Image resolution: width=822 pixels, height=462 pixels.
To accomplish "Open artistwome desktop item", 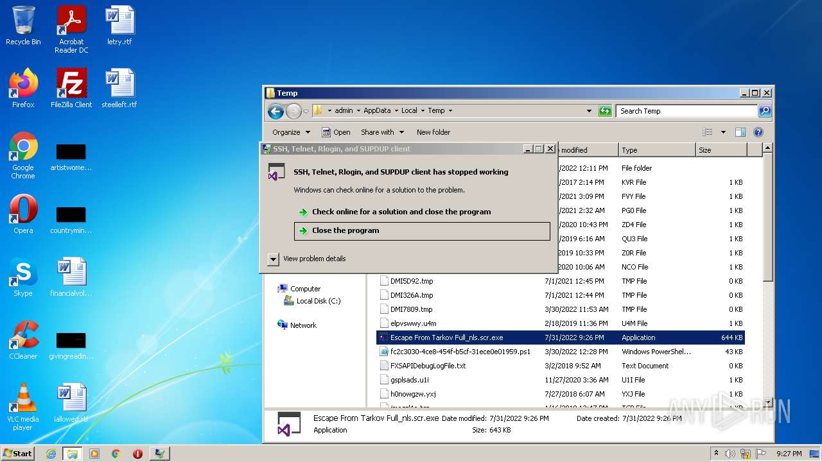I will [x=71, y=155].
